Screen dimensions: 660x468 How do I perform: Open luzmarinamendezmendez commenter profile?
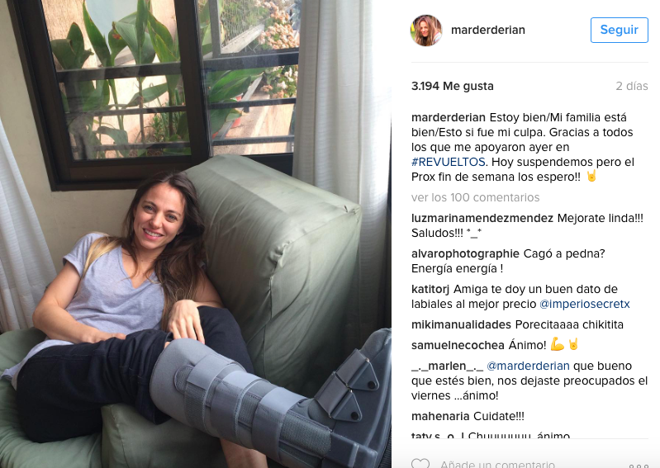click(482, 218)
